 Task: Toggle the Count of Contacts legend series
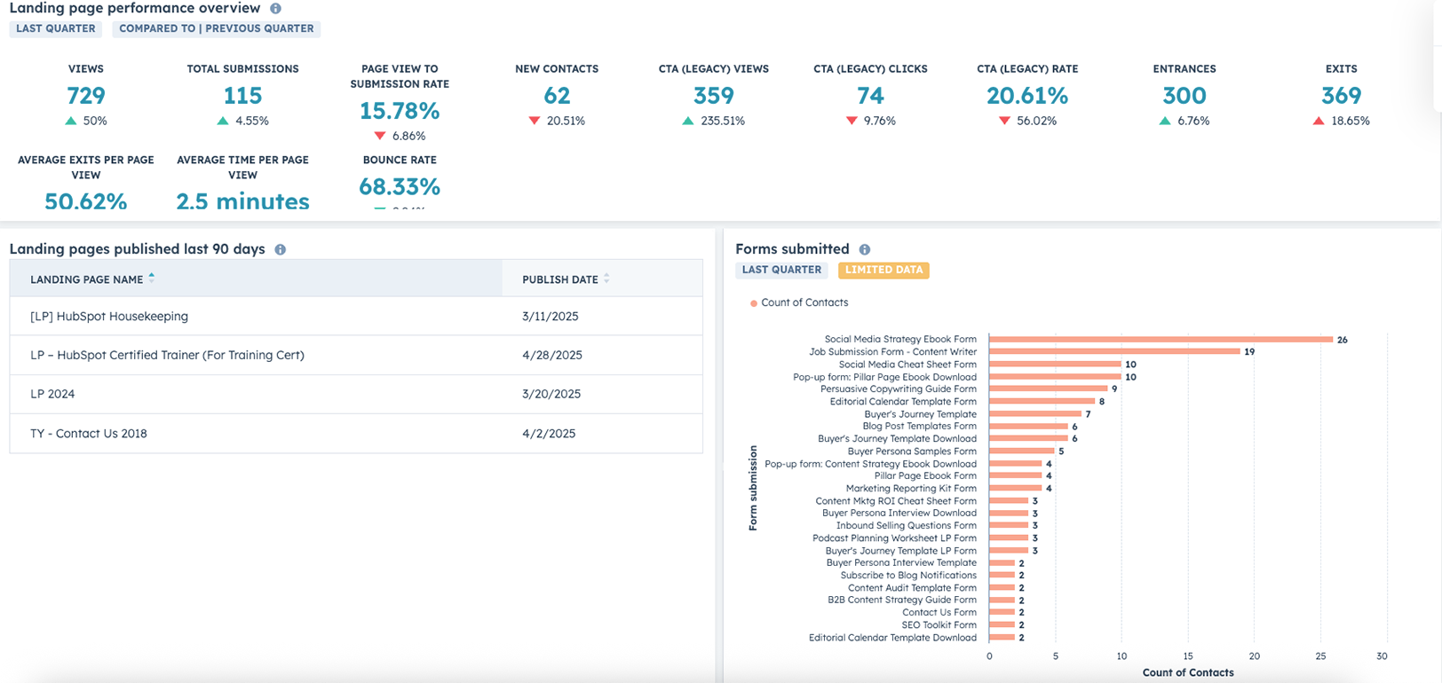[798, 303]
